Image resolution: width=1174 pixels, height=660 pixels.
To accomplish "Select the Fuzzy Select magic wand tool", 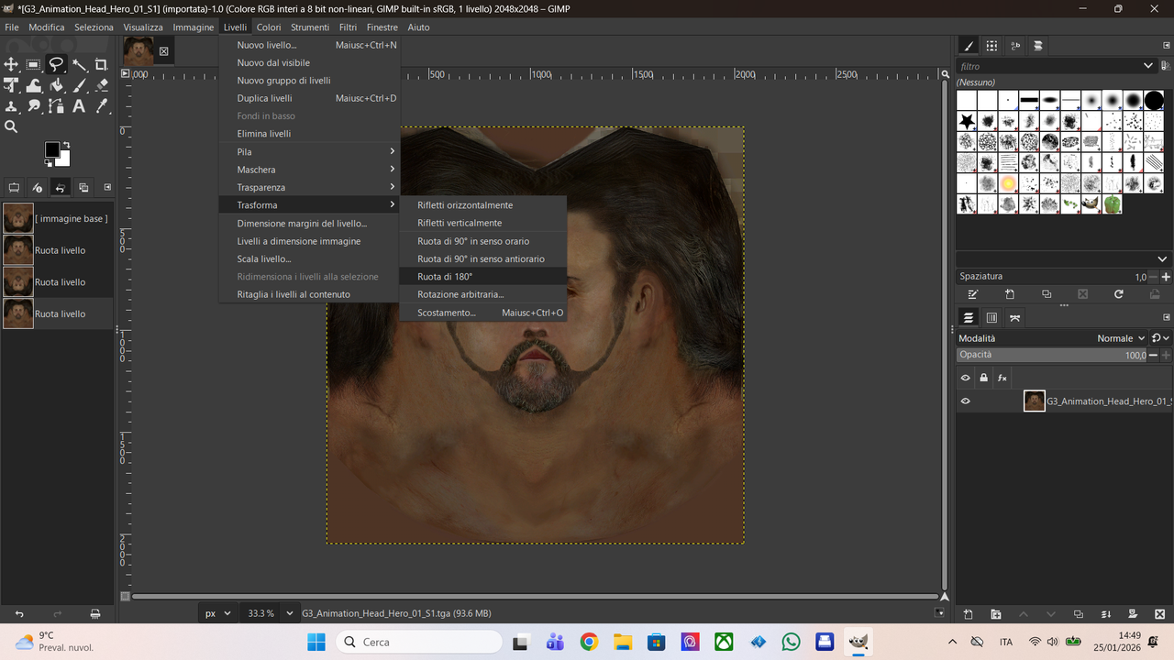I will [x=79, y=64].
